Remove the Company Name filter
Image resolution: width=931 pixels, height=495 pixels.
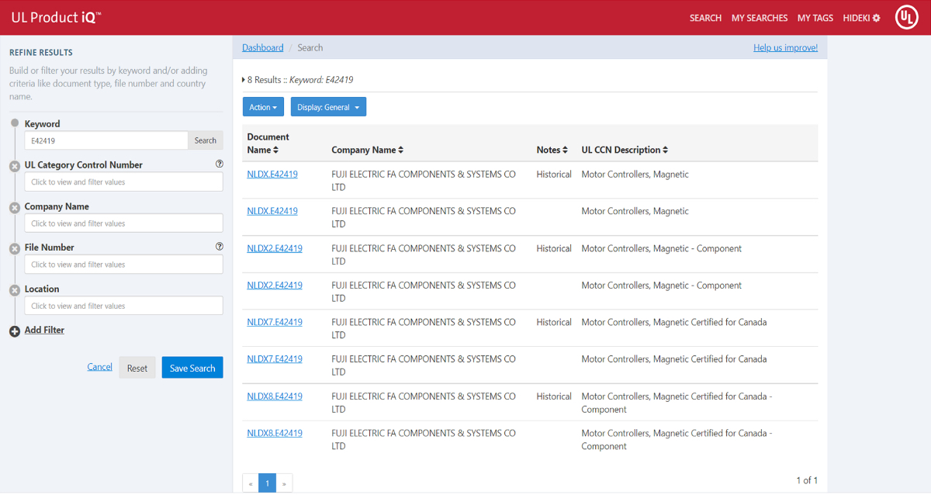tap(15, 207)
